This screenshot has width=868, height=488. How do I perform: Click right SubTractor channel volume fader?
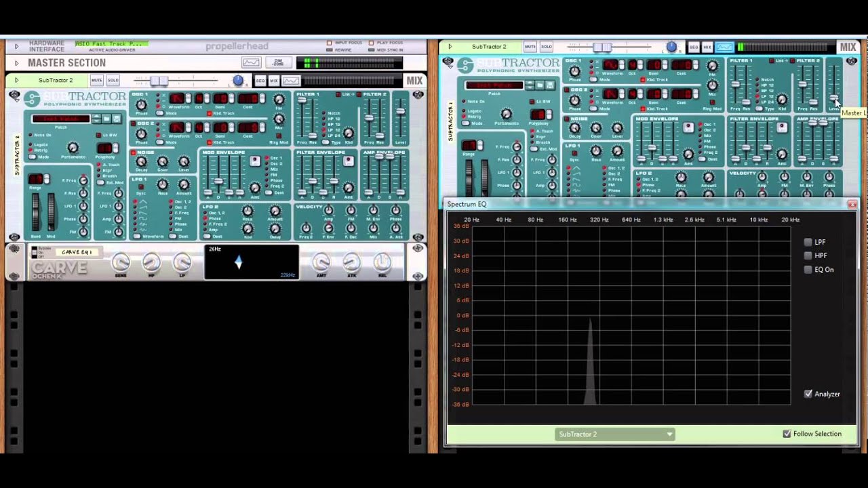click(601, 47)
